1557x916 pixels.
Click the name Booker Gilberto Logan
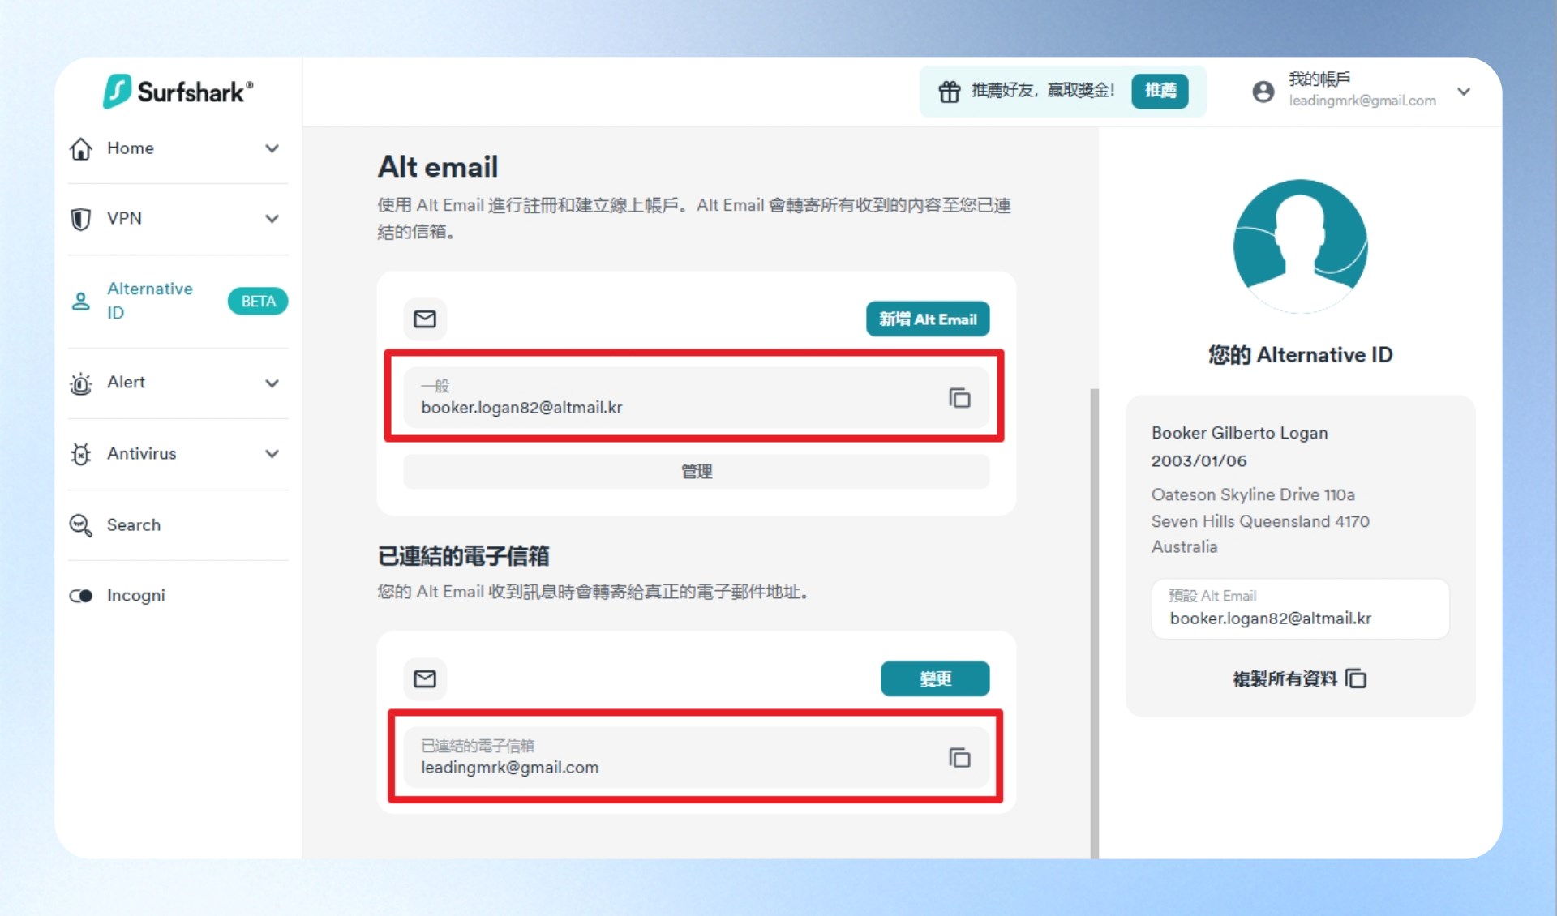(x=1240, y=433)
